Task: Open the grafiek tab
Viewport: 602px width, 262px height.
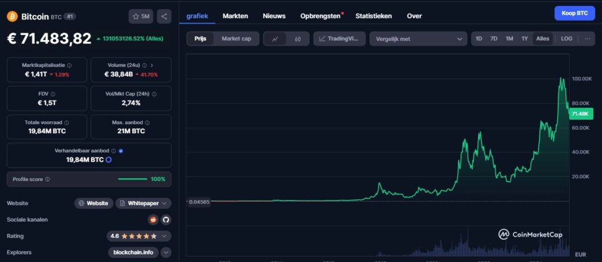Action: coord(197,16)
